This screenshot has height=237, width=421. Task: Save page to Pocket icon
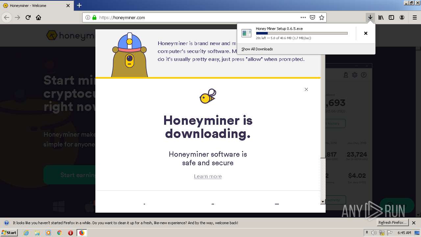click(312, 17)
